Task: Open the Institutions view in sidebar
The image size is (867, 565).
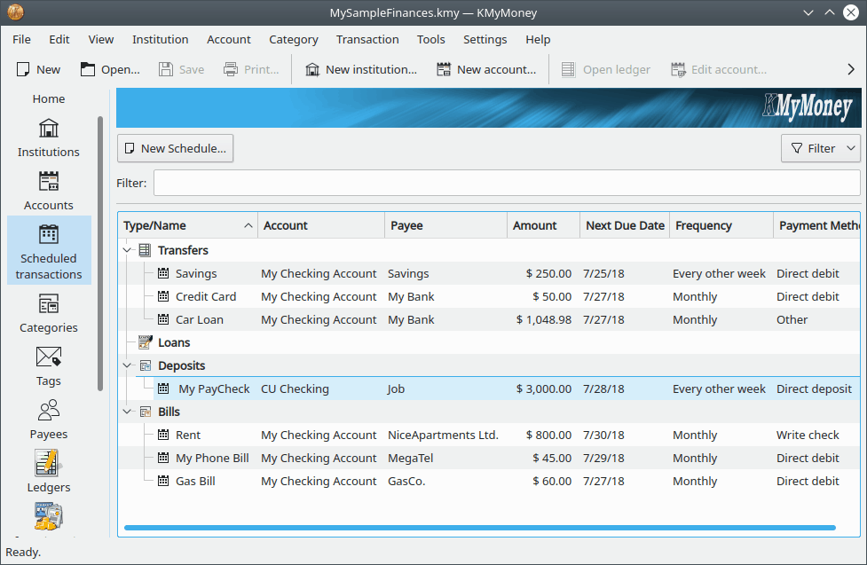Action: (x=49, y=129)
